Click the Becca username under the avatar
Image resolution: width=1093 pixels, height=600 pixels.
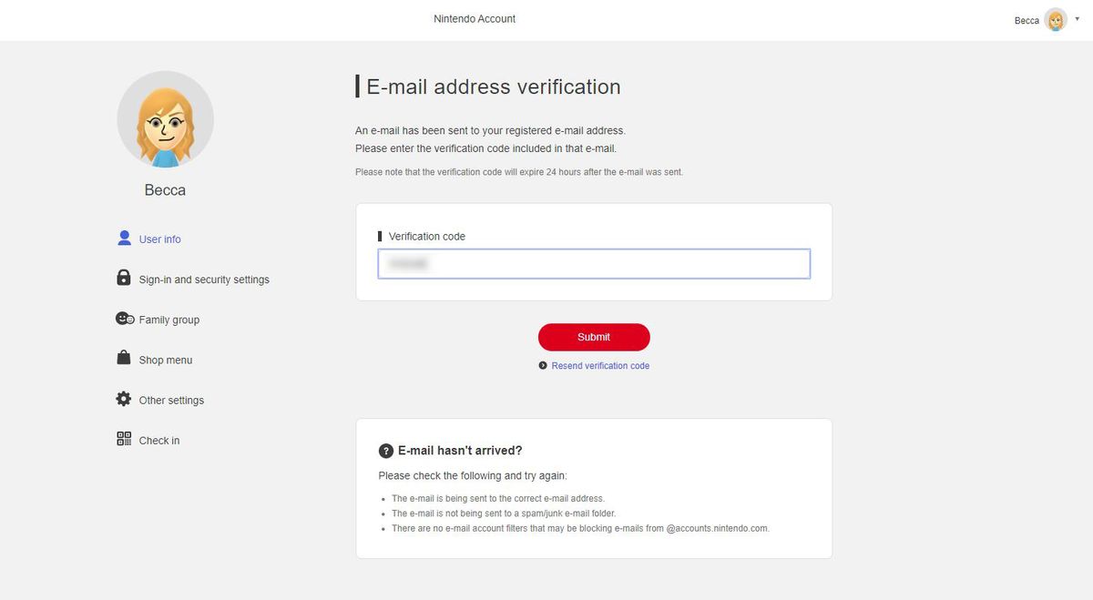click(165, 189)
